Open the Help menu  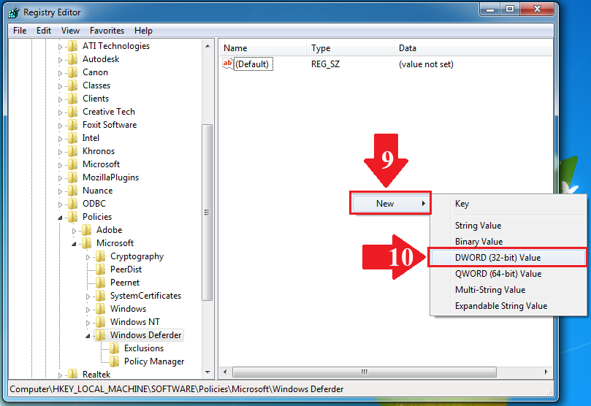pos(143,31)
